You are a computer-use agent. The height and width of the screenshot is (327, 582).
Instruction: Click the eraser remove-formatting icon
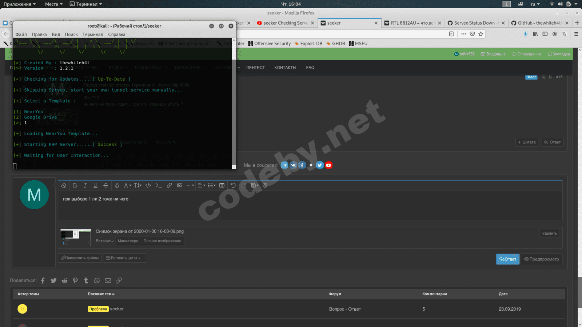pos(64,185)
